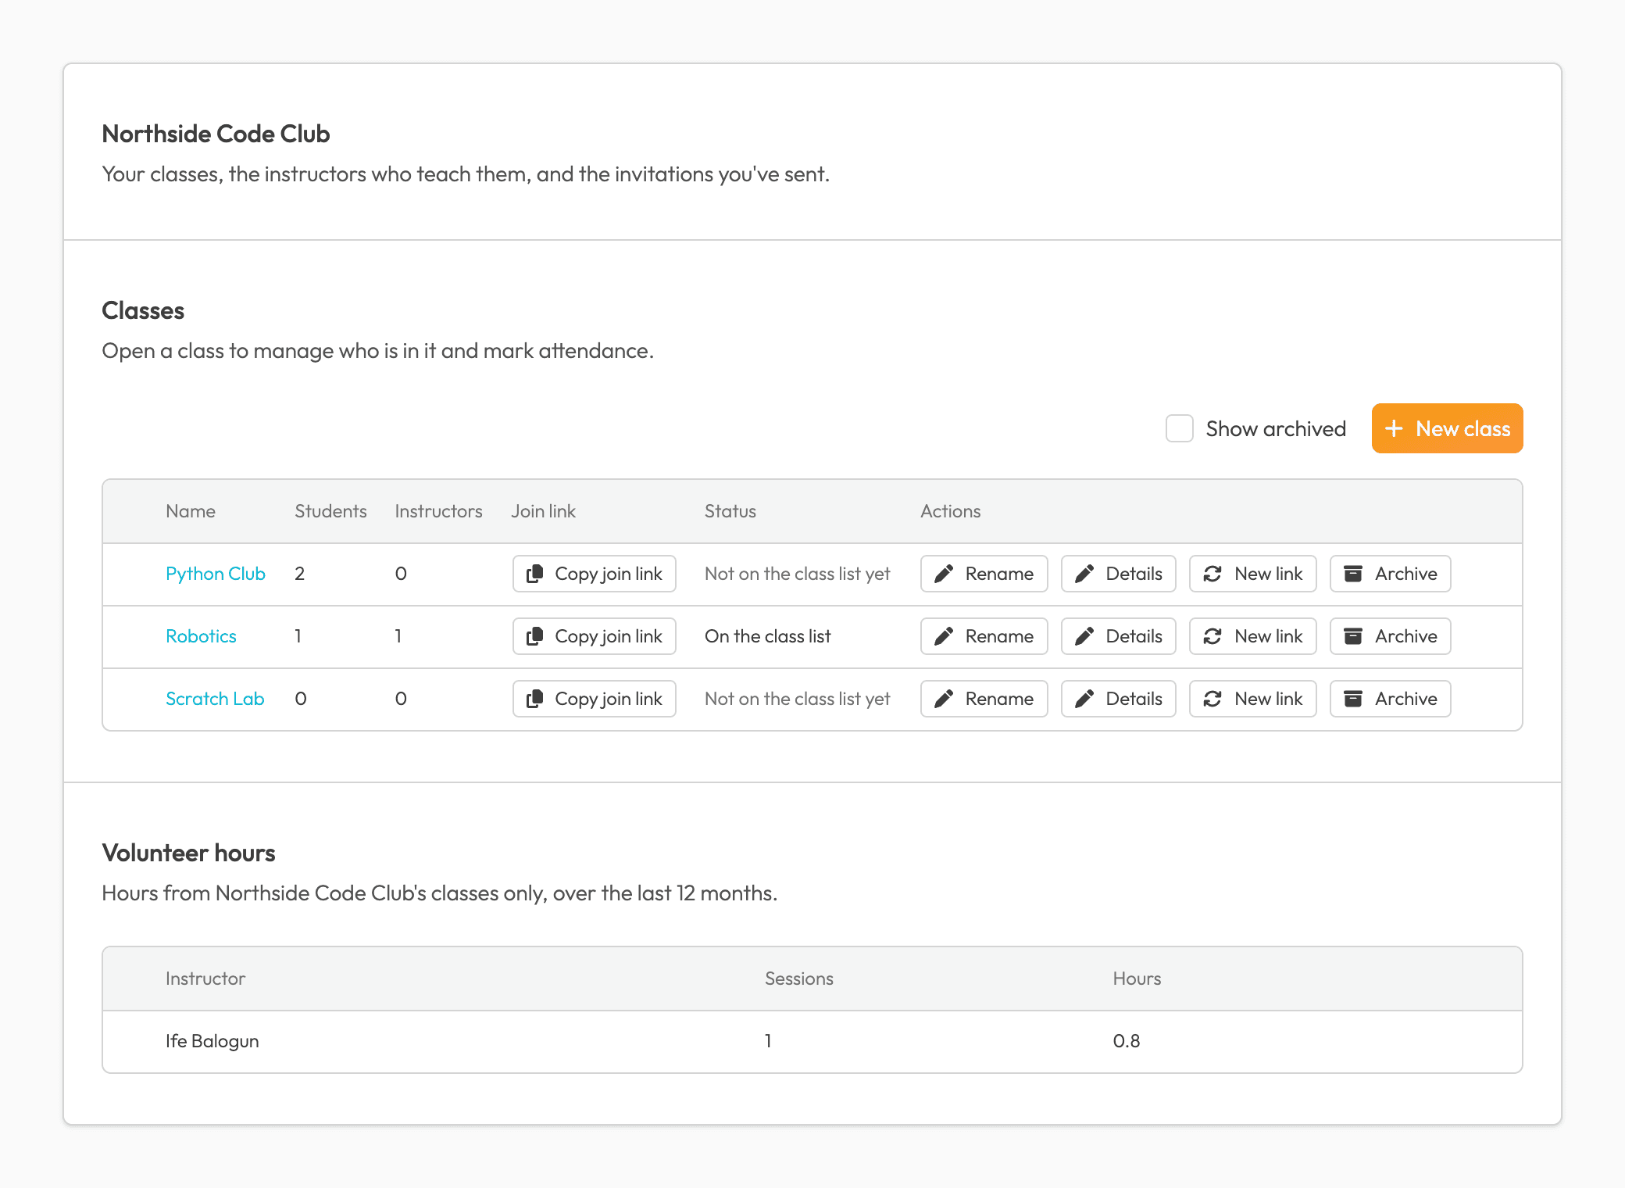Copy join link text for Python Club
The width and height of the screenshot is (1625, 1188).
(609, 574)
